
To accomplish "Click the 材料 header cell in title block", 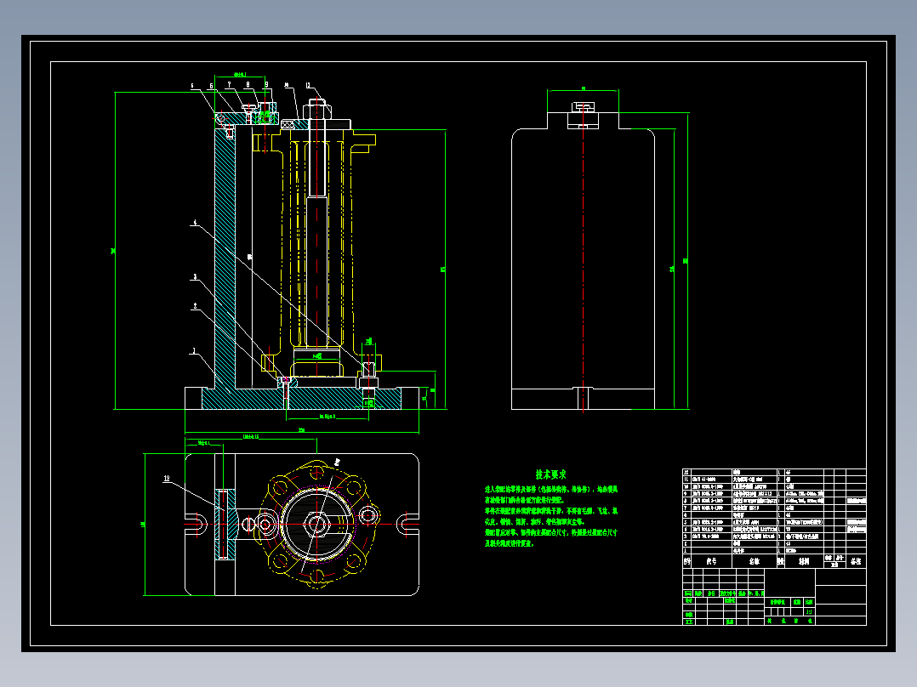I will coord(804,561).
